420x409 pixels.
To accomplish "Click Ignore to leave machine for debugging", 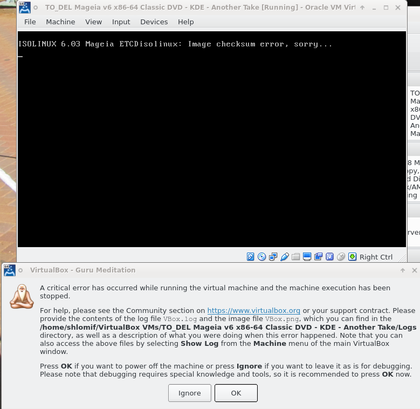I will tap(190, 393).
